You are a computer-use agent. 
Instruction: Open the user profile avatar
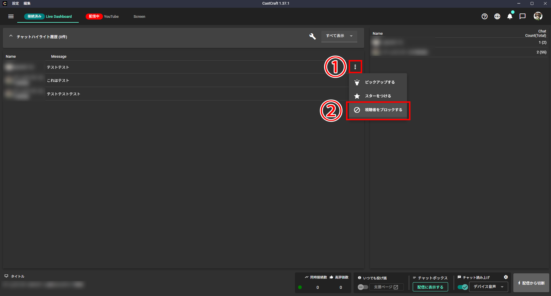pyautogui.click(x=538, y=16)
